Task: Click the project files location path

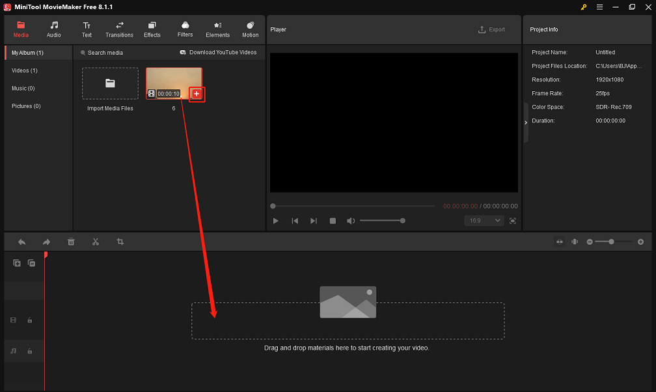Action: (x=618, y=66)
